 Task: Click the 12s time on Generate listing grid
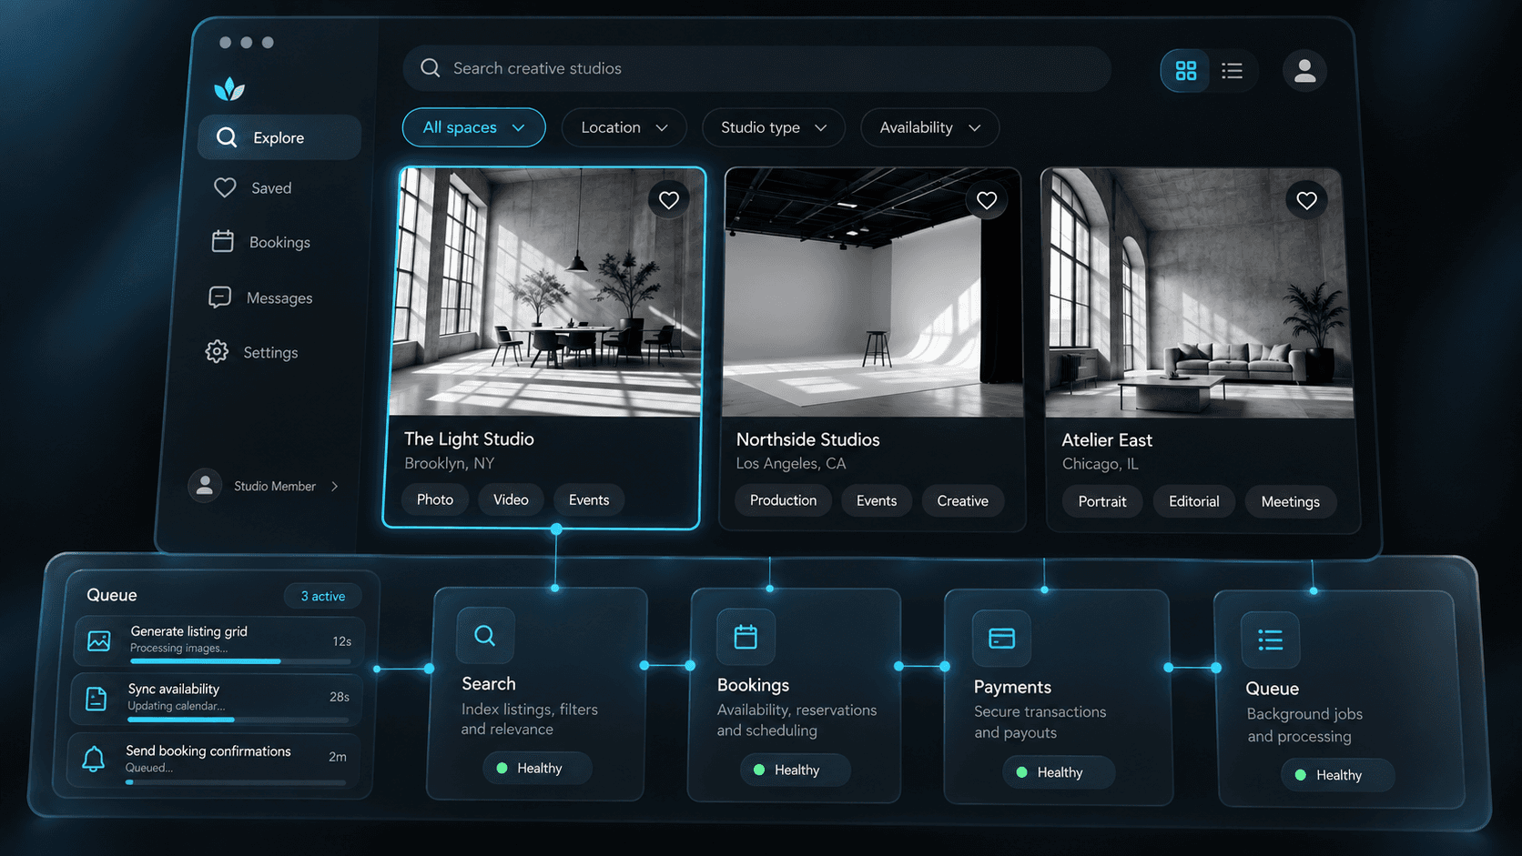coord(341,641)
